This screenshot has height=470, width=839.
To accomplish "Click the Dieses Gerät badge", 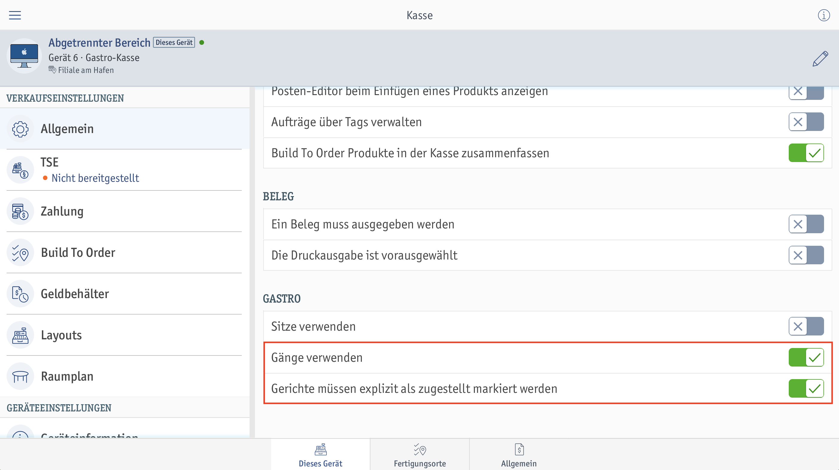I will click(x=174, y=42).
